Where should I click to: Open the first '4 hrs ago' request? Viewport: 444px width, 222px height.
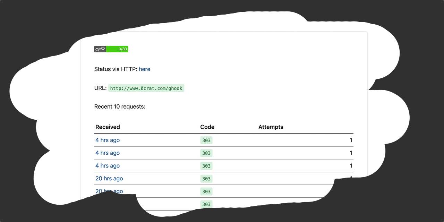(x=108, y=140)
